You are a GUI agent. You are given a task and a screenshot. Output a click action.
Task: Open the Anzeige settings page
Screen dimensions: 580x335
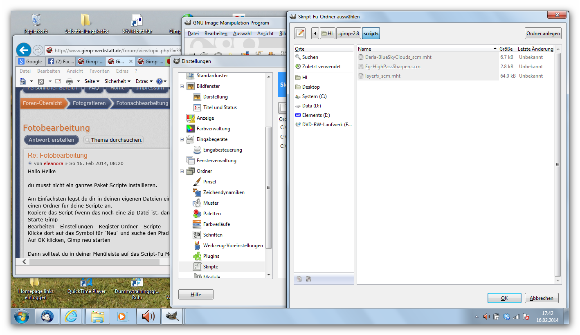(205, 118)
